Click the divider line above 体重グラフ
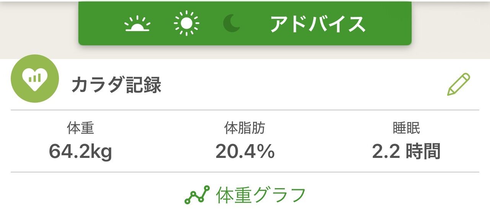 click(x=245, y=172)
